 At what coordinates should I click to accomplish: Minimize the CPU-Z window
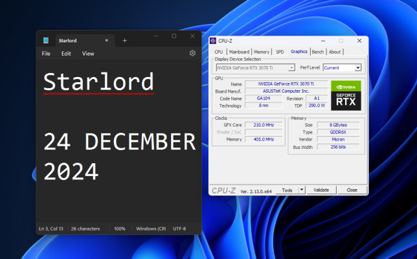tap(323, 41)
